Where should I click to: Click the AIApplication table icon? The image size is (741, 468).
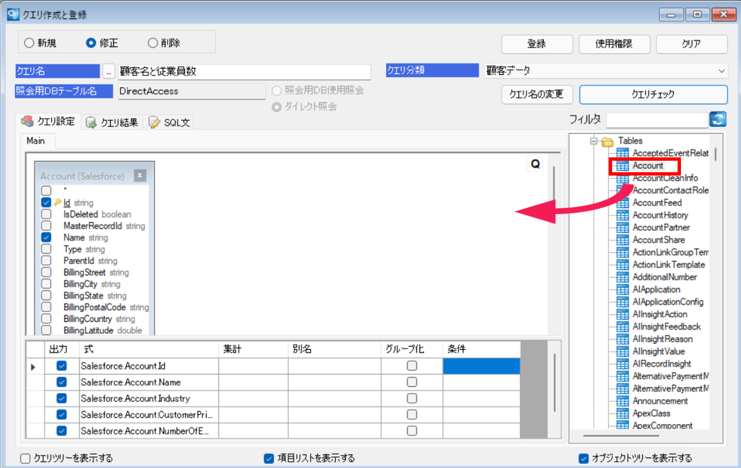(x=623, y=289)
